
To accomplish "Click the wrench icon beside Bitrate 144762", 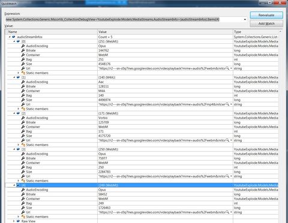I will [23, 50].
